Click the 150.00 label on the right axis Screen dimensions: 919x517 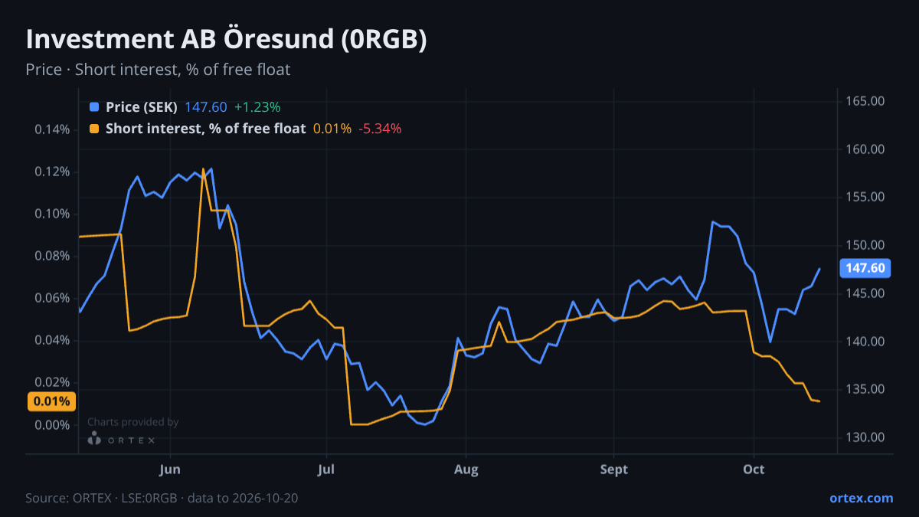coord(865,245)
